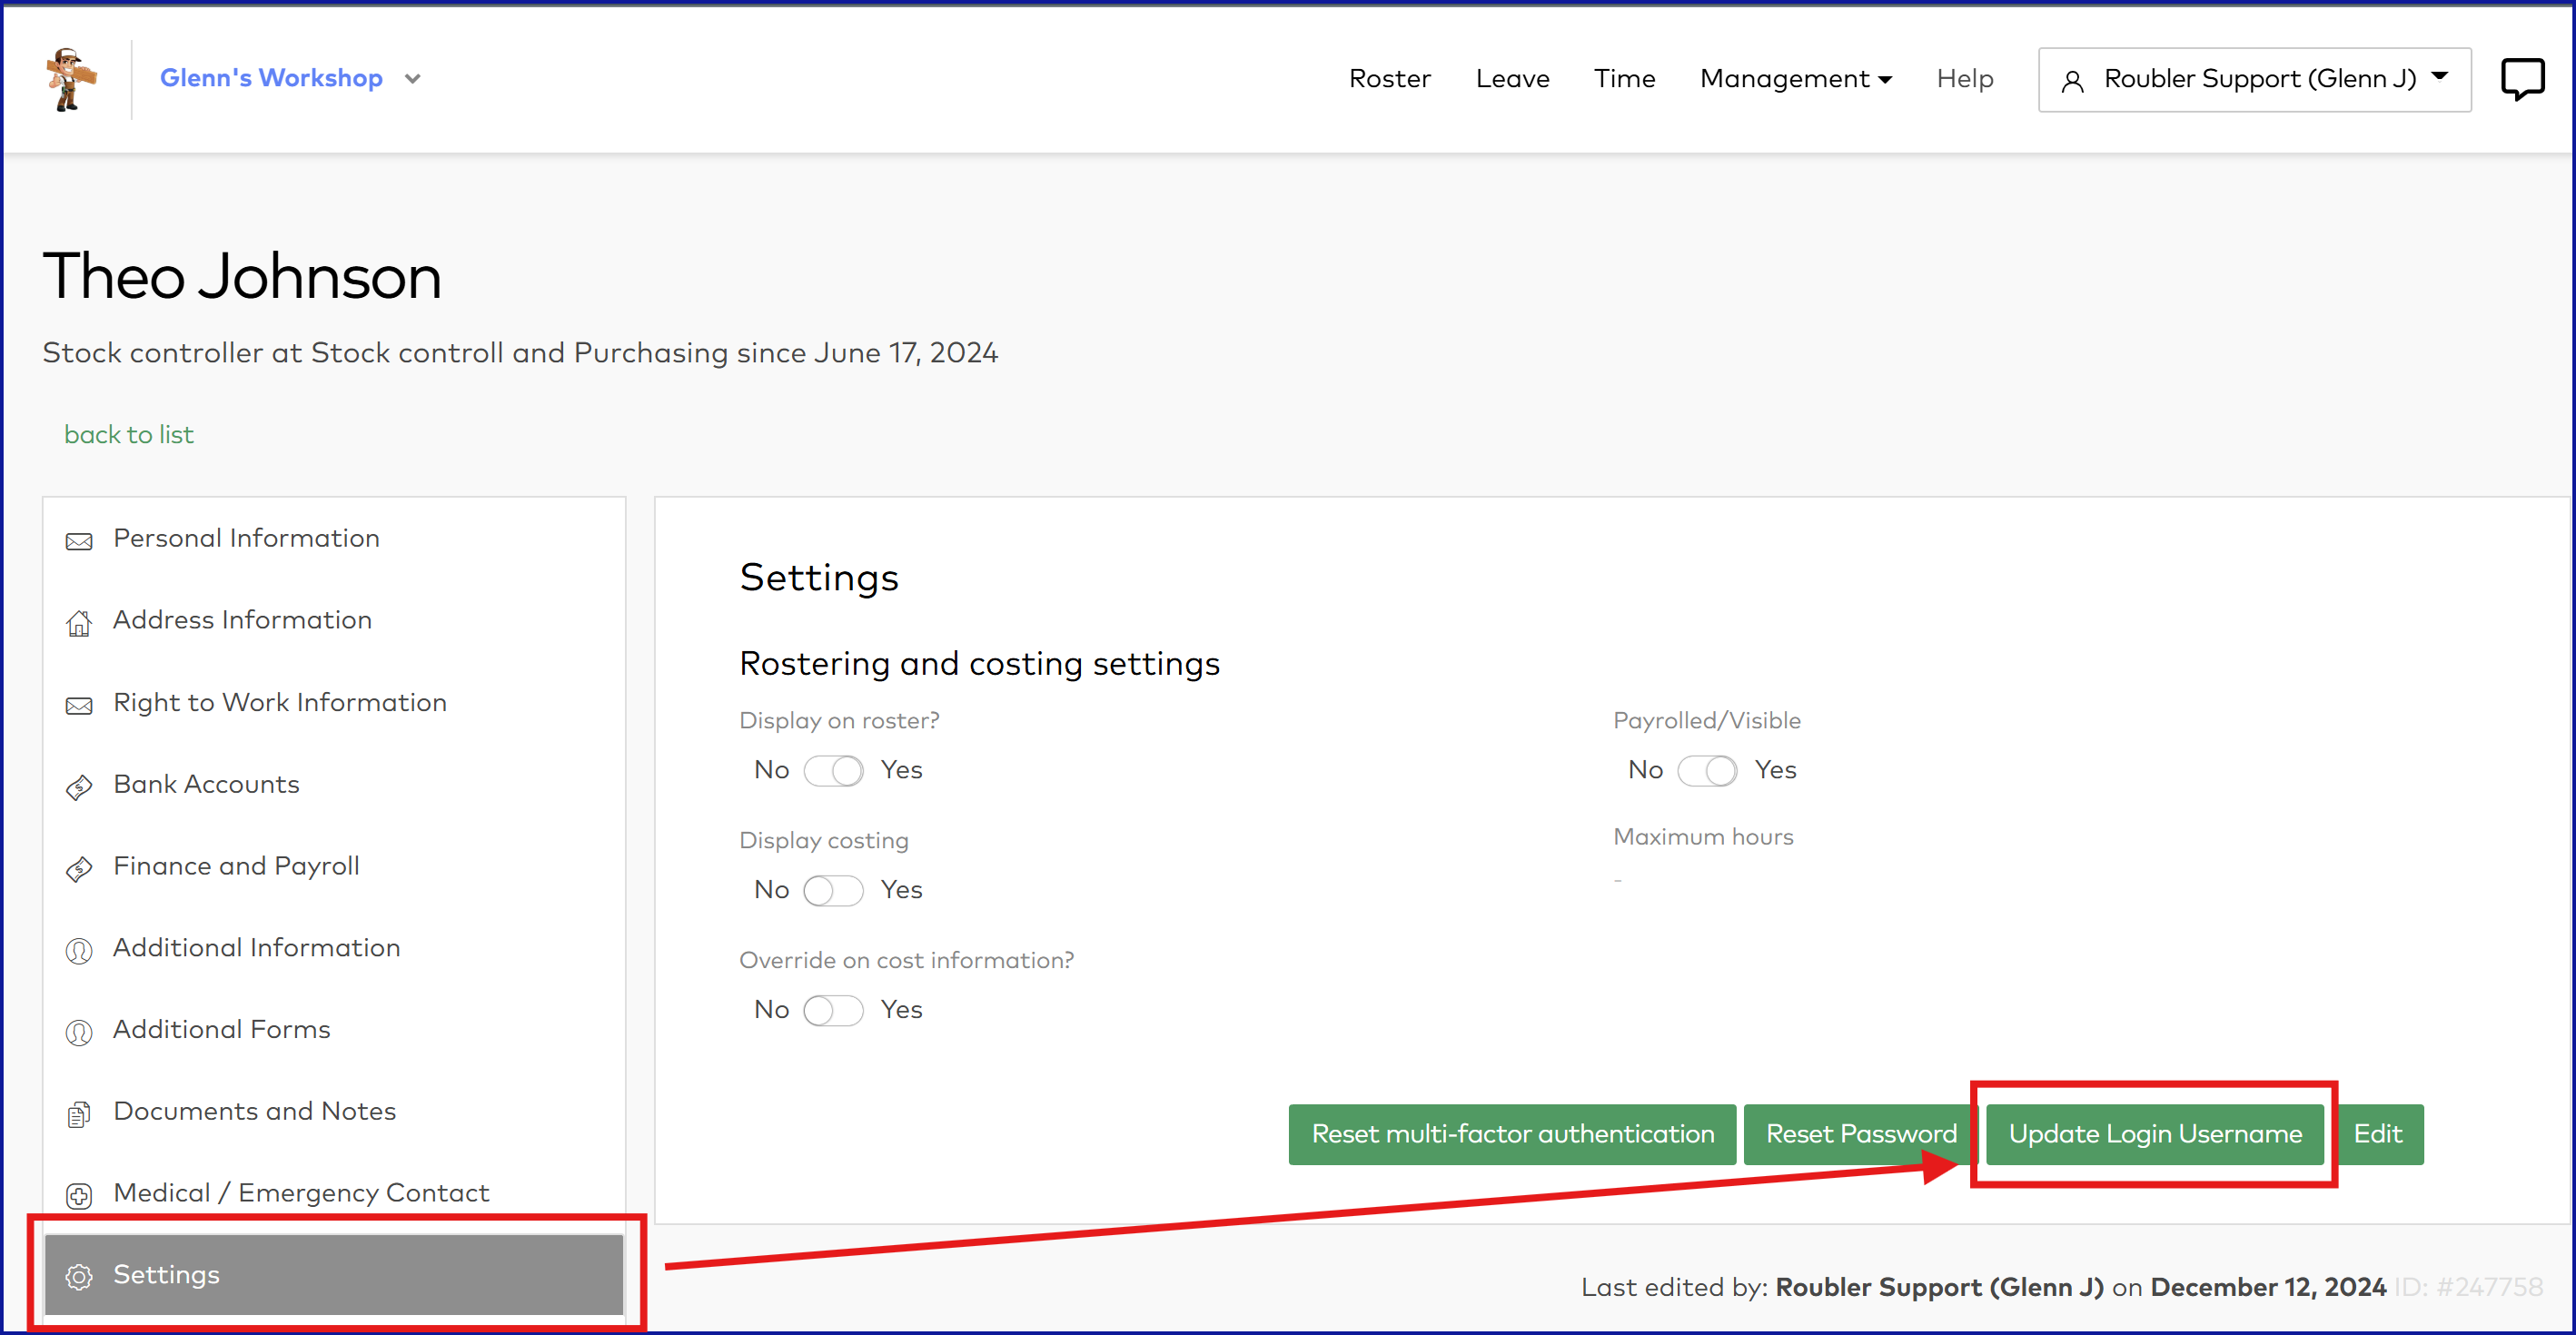Viewport: 2576px width, 1335px height.
Task: Go to the Leave menu item
Action: 1512,79
